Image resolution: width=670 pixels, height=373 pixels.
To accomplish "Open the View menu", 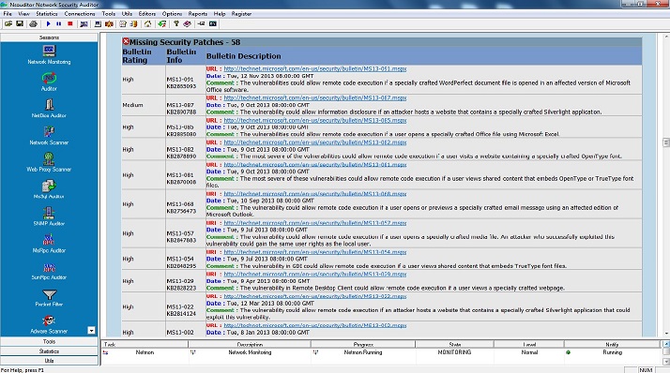I will [23, 14].
